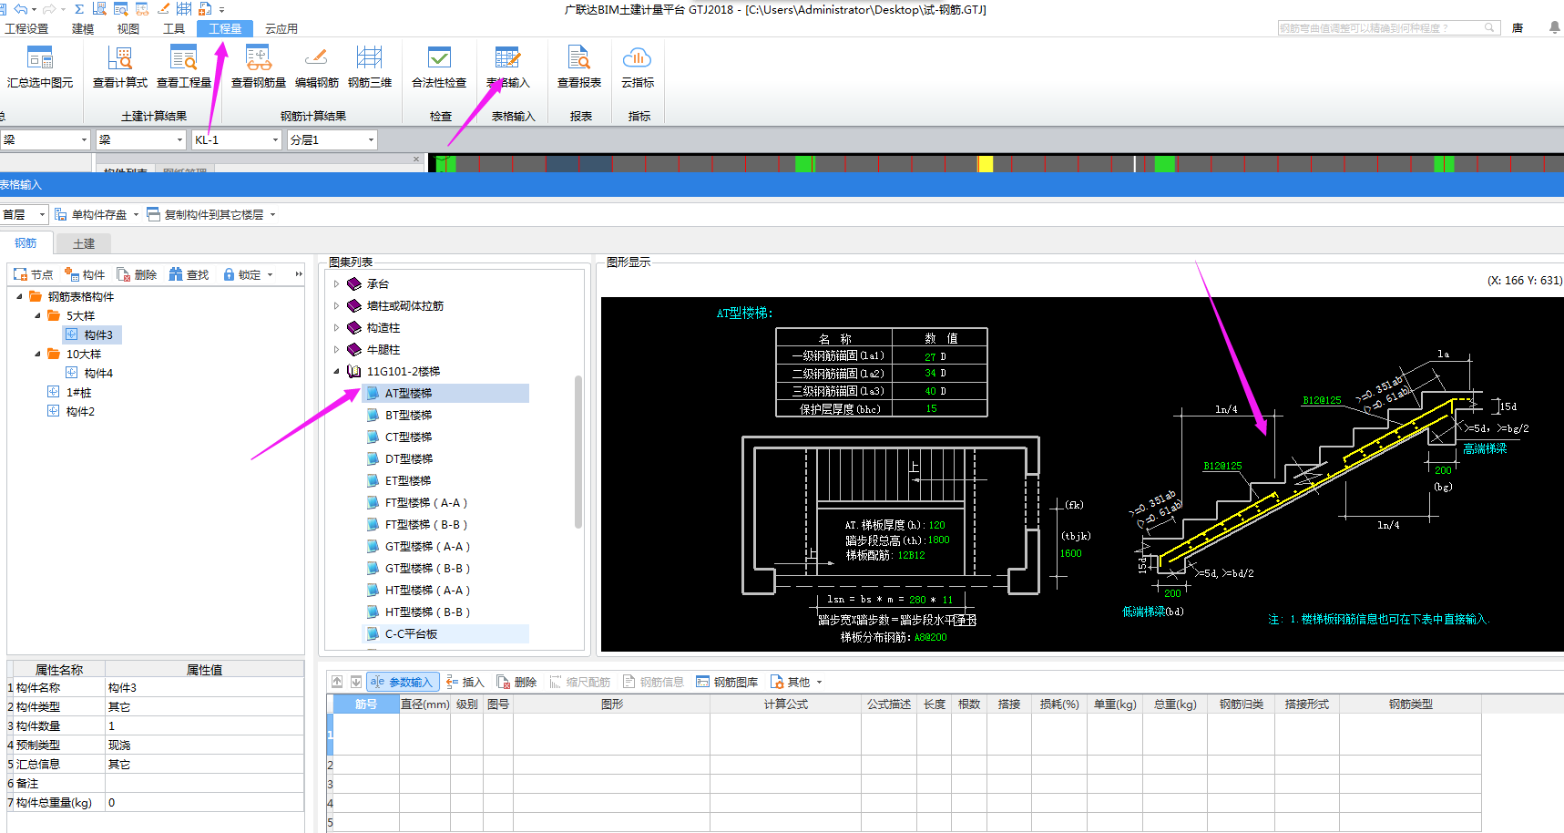This screenshot has width=1564, height=833.
Task: Collapse the 5大样 folder
Action: 37,315
